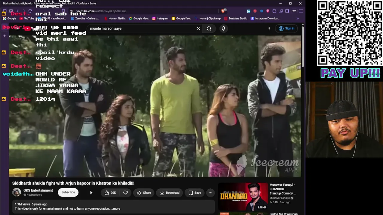This screenshot has height=215, width=383.
Task: Open the Google bookmark
Action: [9, 19]
